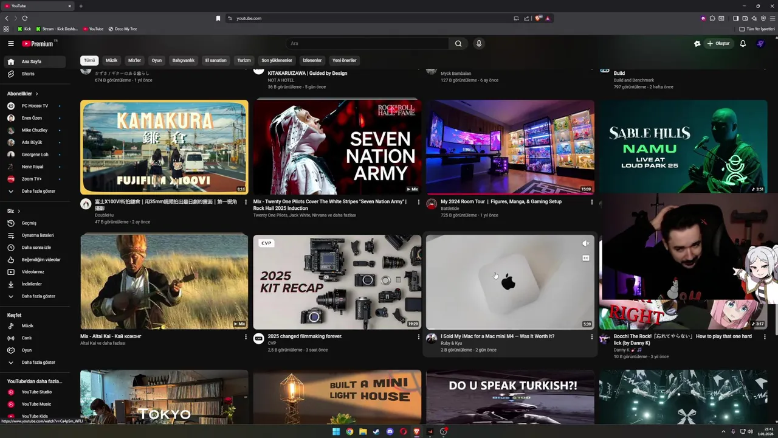The image size is (778, 438).
Task: Open the YouTube hamburger guide menu
Action: 10,44
